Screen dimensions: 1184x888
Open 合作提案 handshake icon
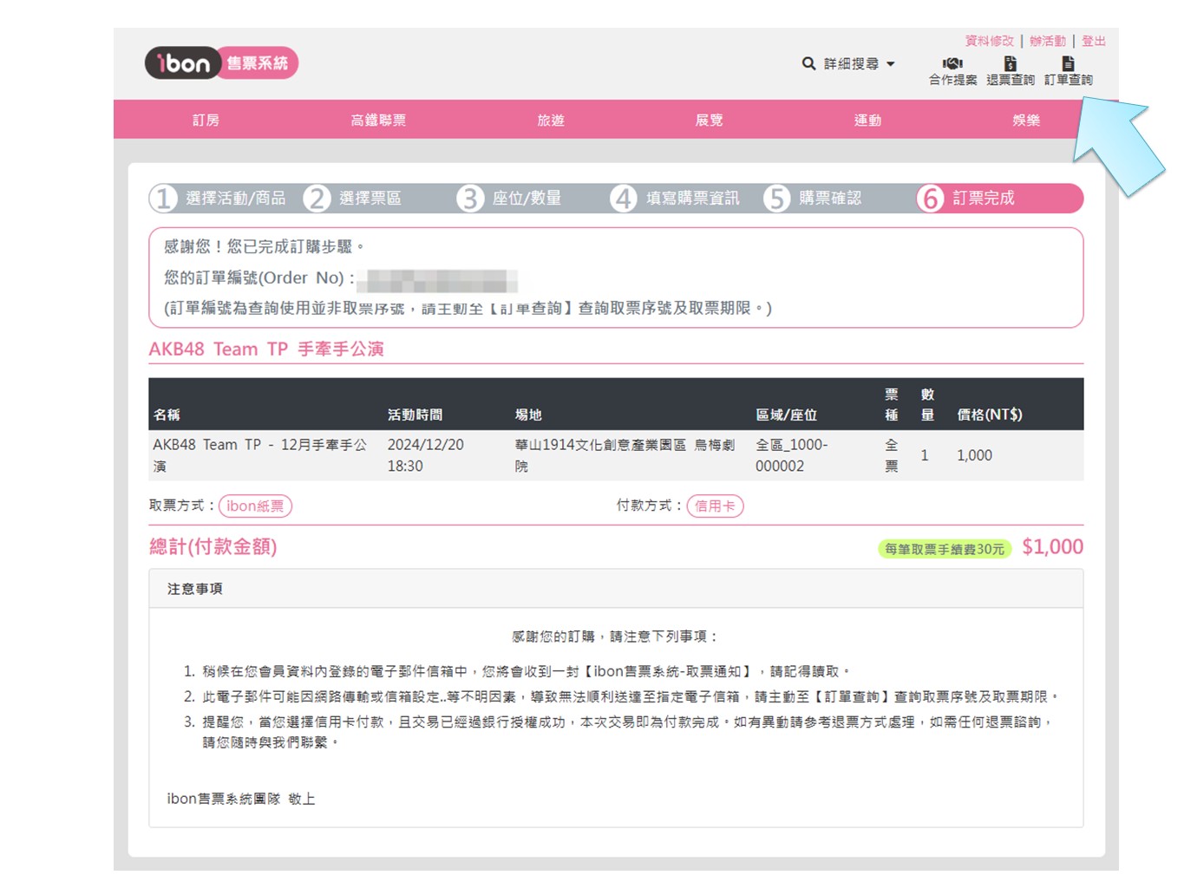[x=952, y=64]
